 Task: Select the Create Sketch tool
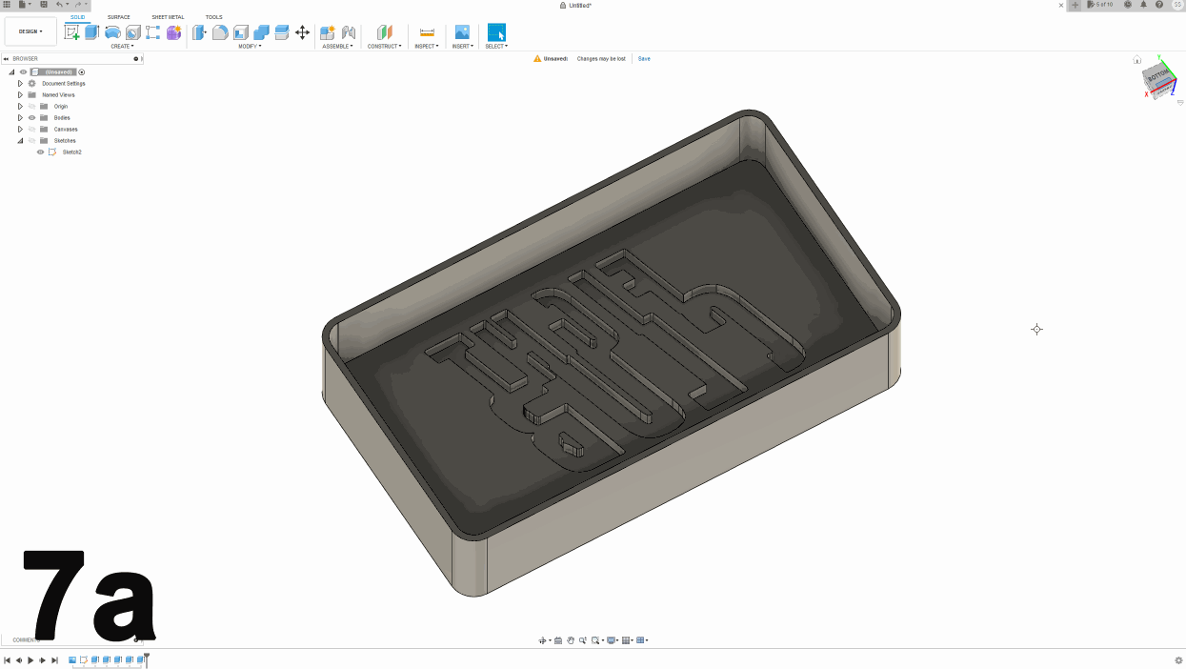click(71, 31)
